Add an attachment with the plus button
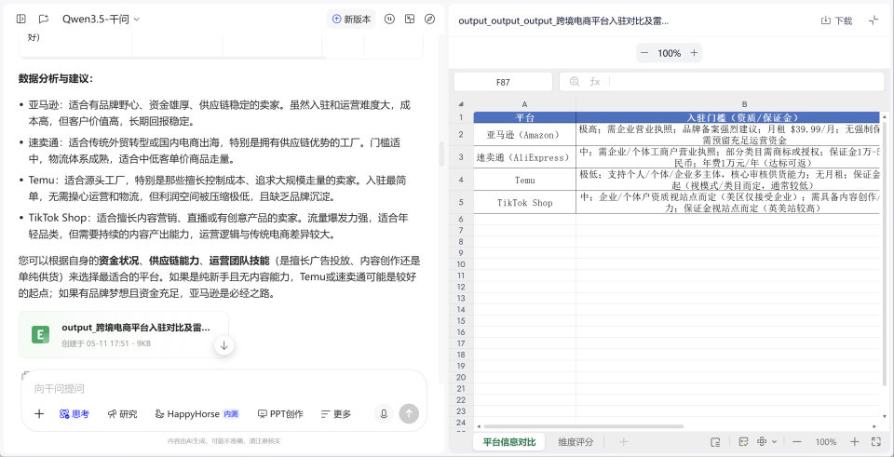 (39, 413)
